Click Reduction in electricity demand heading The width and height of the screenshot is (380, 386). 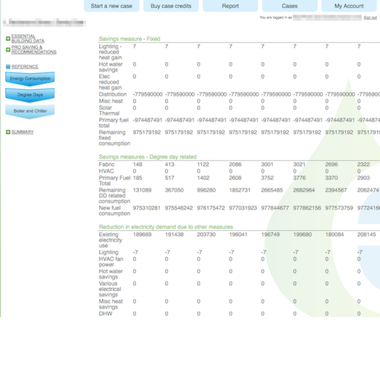pyautogui.click(x=166, y=227)
